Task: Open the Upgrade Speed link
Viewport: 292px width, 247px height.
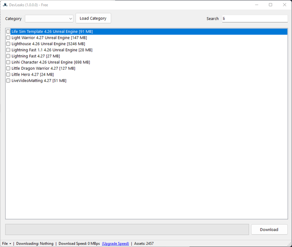Action: click(115, 243)
